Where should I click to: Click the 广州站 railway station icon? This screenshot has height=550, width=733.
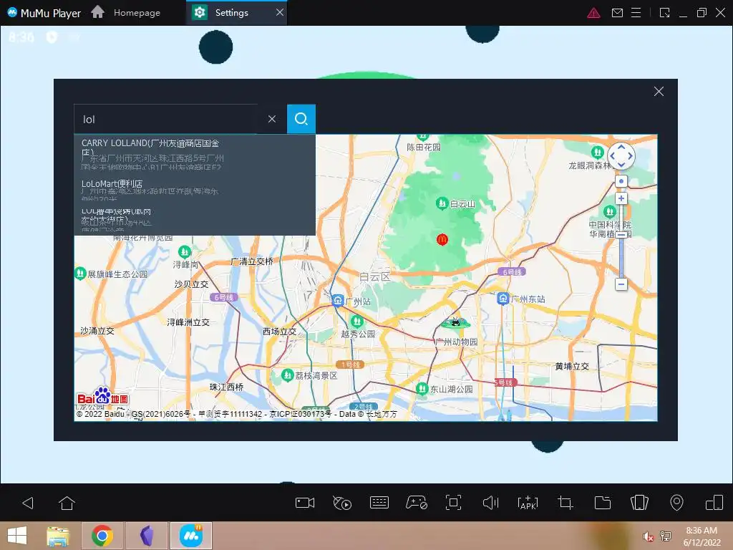pos(338,300)
